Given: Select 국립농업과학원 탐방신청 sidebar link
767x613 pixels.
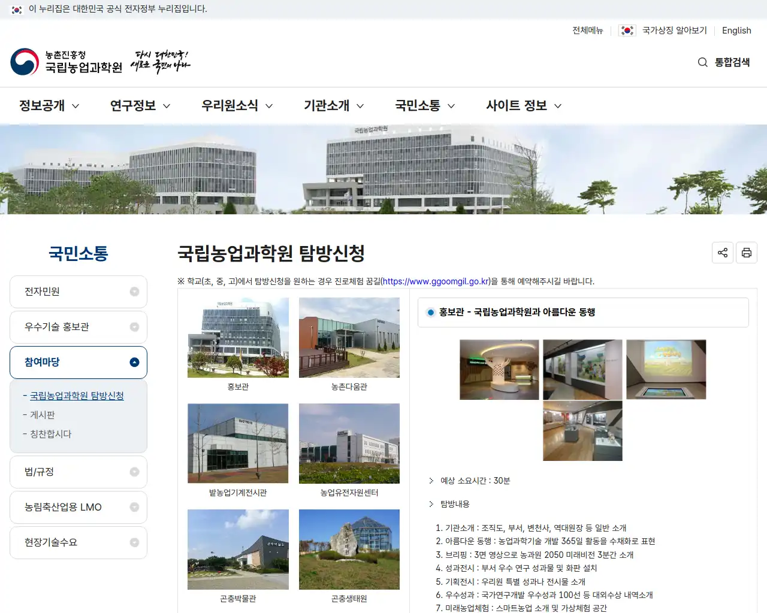Looking at the screenshot, I should (77, 396).
